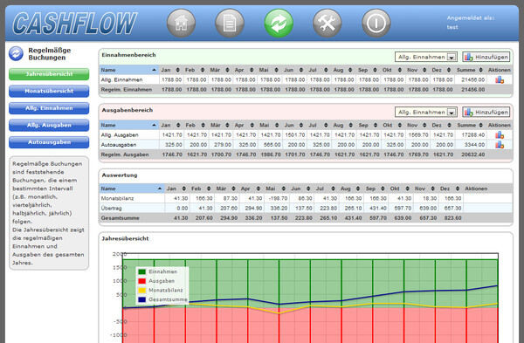Click action icon in Allg. Ausgaben row

(500, 135)
